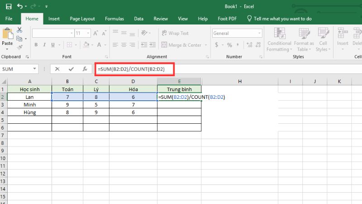Confirm the formula with the checkmark
362x204 pixels.
71,69
